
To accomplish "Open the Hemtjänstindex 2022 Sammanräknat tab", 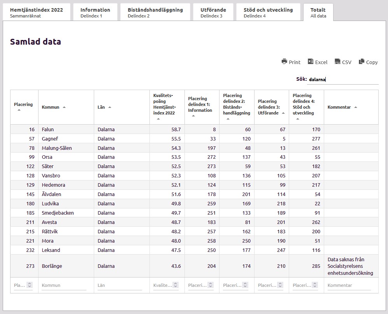I will click(x=36, y=12).
